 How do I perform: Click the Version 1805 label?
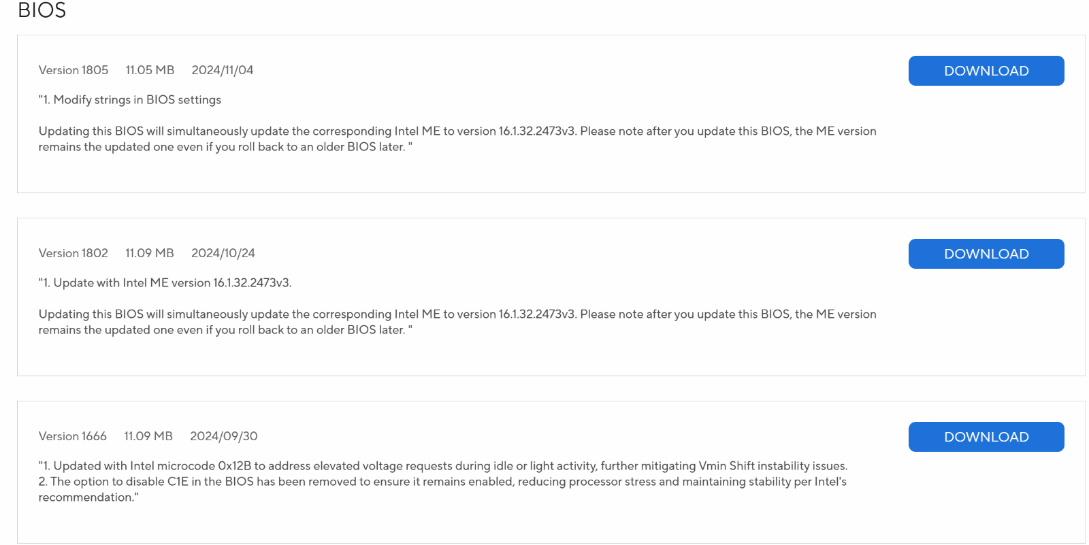pyautogui.click(x=74, y=70)
